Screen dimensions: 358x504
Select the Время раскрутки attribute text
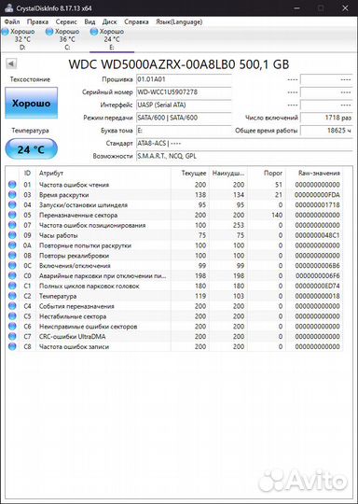pos(64,195)
